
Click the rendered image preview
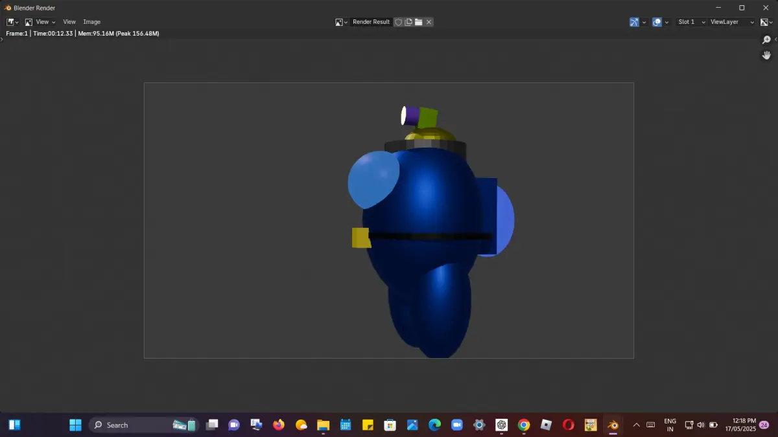point(388,220)
